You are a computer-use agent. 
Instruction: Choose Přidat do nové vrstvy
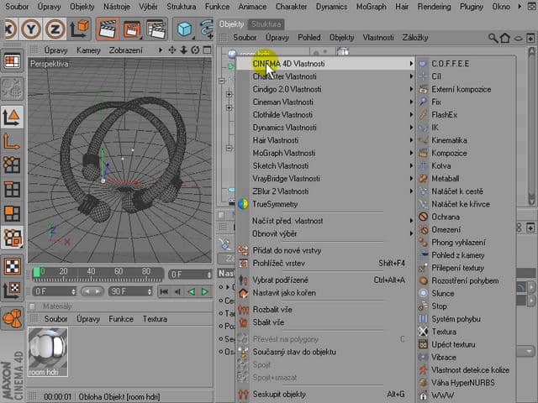coord(325,250)
